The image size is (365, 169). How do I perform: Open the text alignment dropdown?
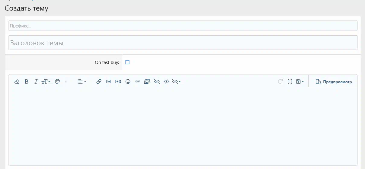(x=82, y=81)
